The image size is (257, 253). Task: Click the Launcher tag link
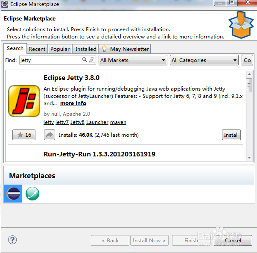coord(97,122)
